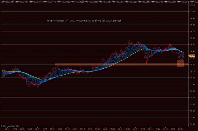Click the 07:23 time axis label
This screenshot has height=131, width=198.
click(x=158, y=129)
